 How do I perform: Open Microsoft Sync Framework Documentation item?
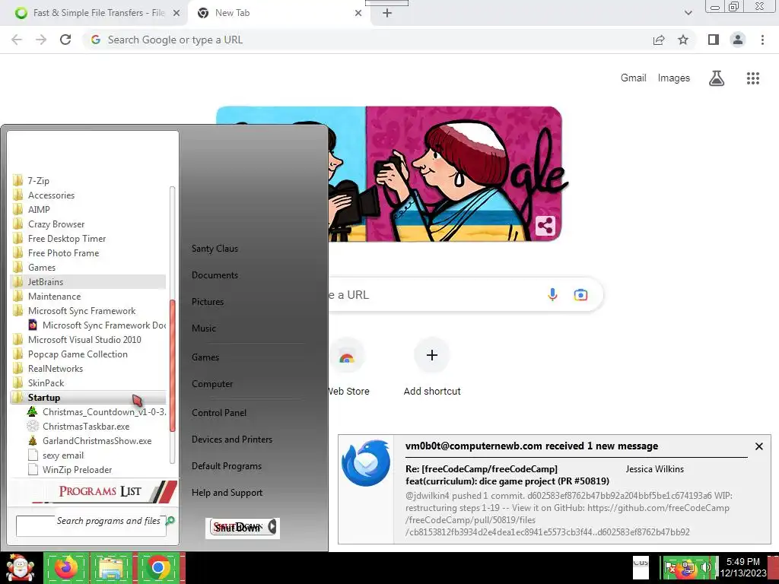pyautogui.click(x=97, y=325)
